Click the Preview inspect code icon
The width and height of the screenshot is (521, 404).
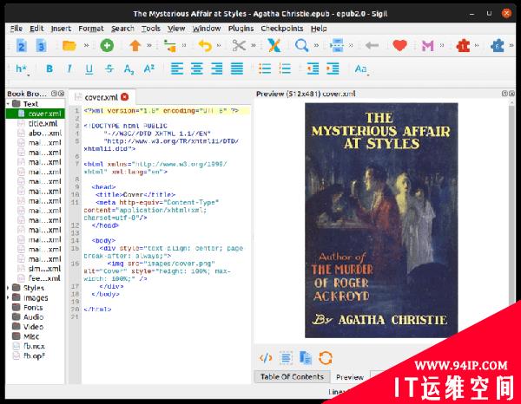(x=266, y=358)
